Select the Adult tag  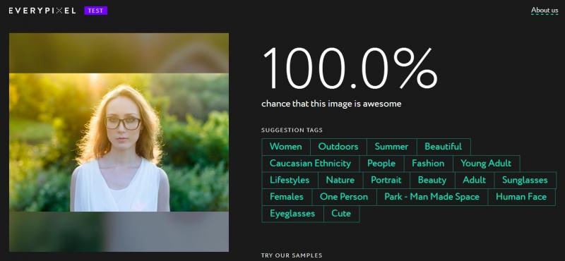[475, 180]
